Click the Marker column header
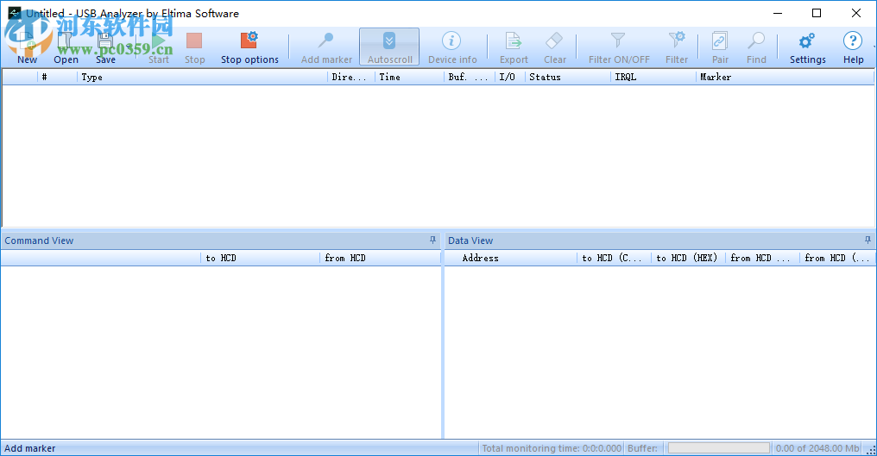 coord(785,77)
